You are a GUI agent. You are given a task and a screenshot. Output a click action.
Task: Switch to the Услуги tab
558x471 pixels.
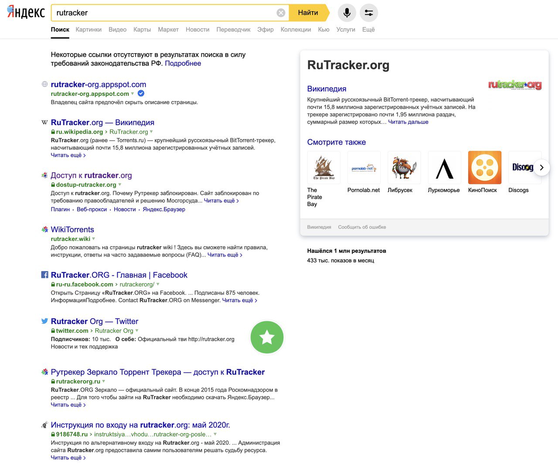click(x=346, y=30)
